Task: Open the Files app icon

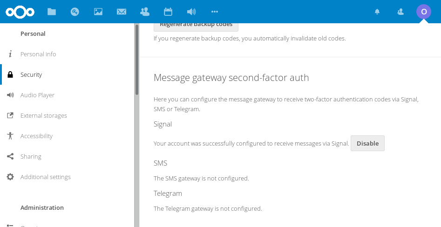Action: coord(52,12)
